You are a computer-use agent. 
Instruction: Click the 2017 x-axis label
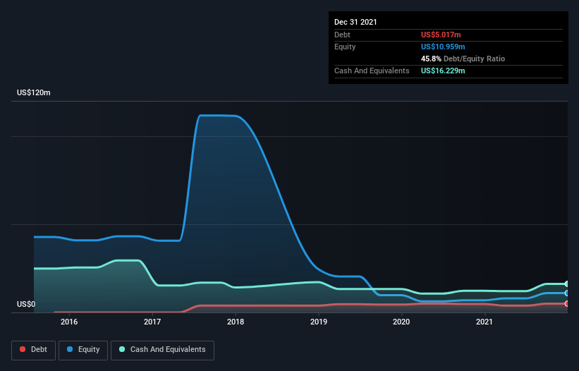pyautogui.click(x=152, y=322)
